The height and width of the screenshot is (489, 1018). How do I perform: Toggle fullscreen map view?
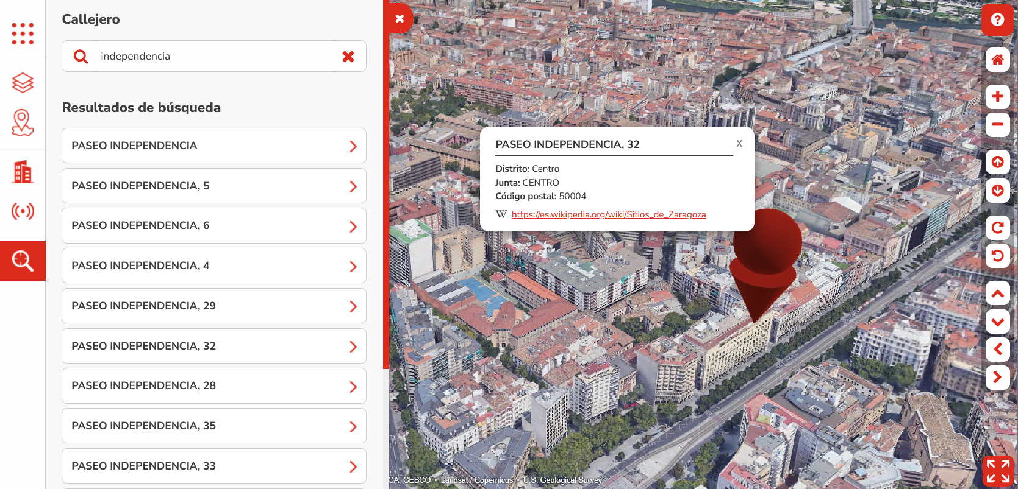998,471
